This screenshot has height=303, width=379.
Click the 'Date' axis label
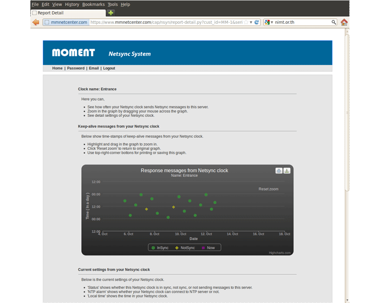point(193,239)
